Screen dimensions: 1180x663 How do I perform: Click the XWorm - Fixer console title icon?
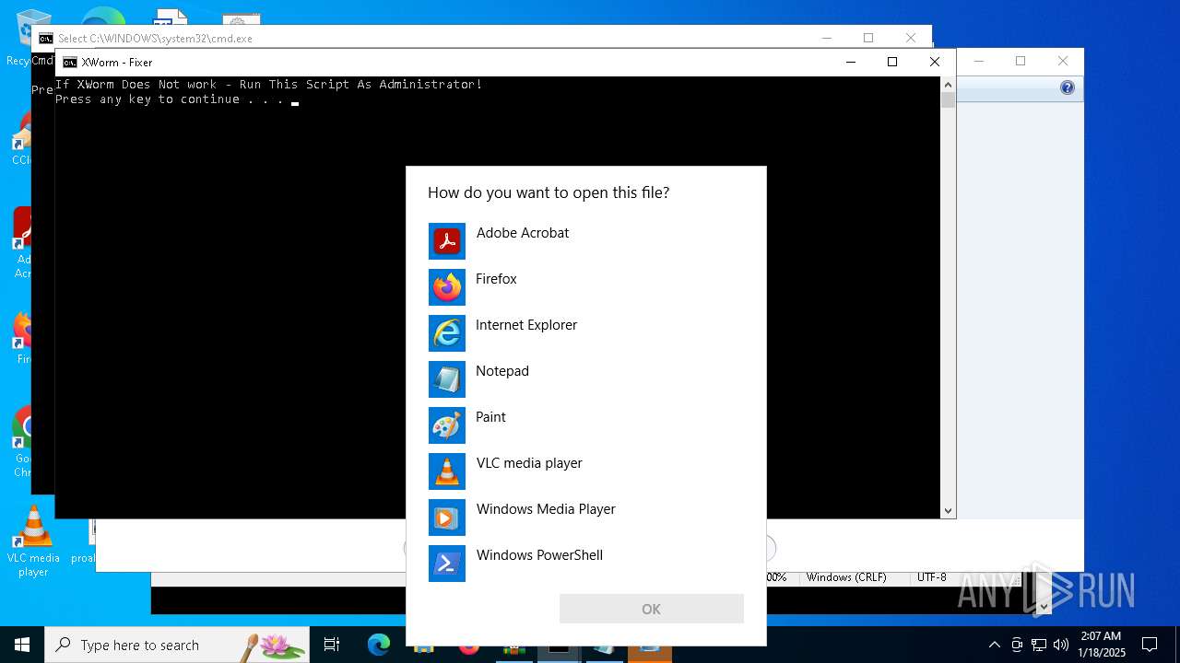click(70, 63)
